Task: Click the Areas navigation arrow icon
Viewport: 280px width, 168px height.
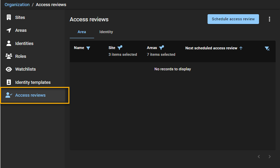Action: pos(9,30)
